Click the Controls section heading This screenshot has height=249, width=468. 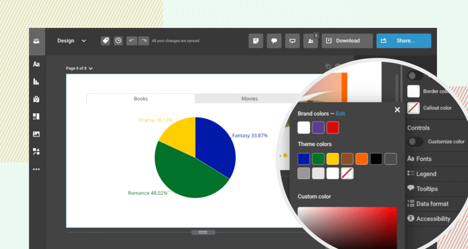pyautogui.click(x=419, y=128)
